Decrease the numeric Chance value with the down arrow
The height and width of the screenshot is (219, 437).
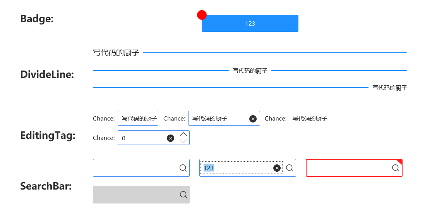[183, 141]
